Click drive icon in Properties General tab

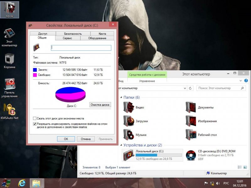(36, 47)
